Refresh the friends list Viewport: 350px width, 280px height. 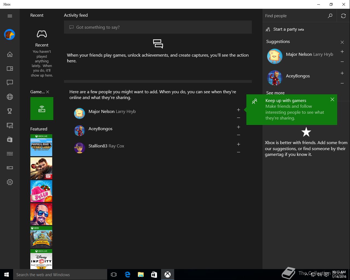343,16
